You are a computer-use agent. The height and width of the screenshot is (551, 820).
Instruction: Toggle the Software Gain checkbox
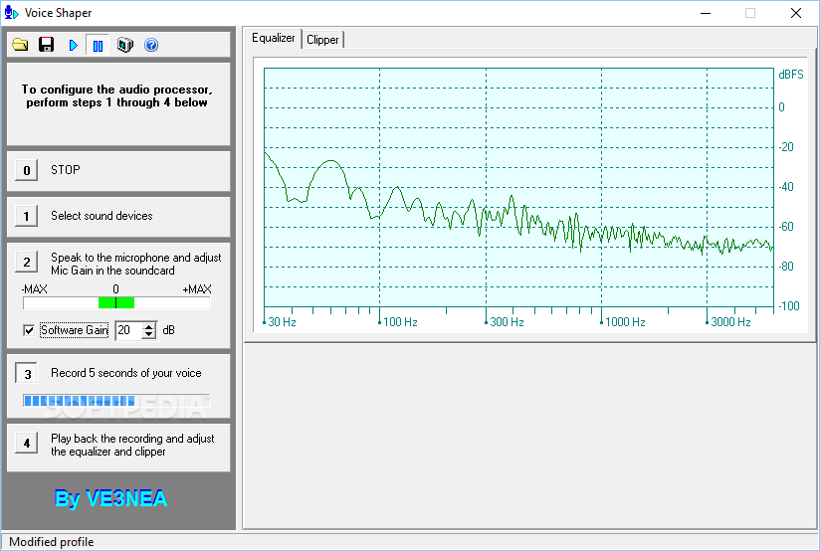29,330
